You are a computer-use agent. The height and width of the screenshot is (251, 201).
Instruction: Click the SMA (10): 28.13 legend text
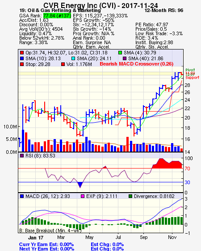(43, 58)
